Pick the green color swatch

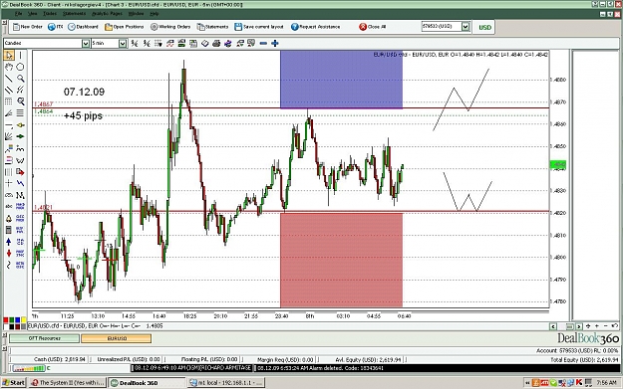point(12,320)
